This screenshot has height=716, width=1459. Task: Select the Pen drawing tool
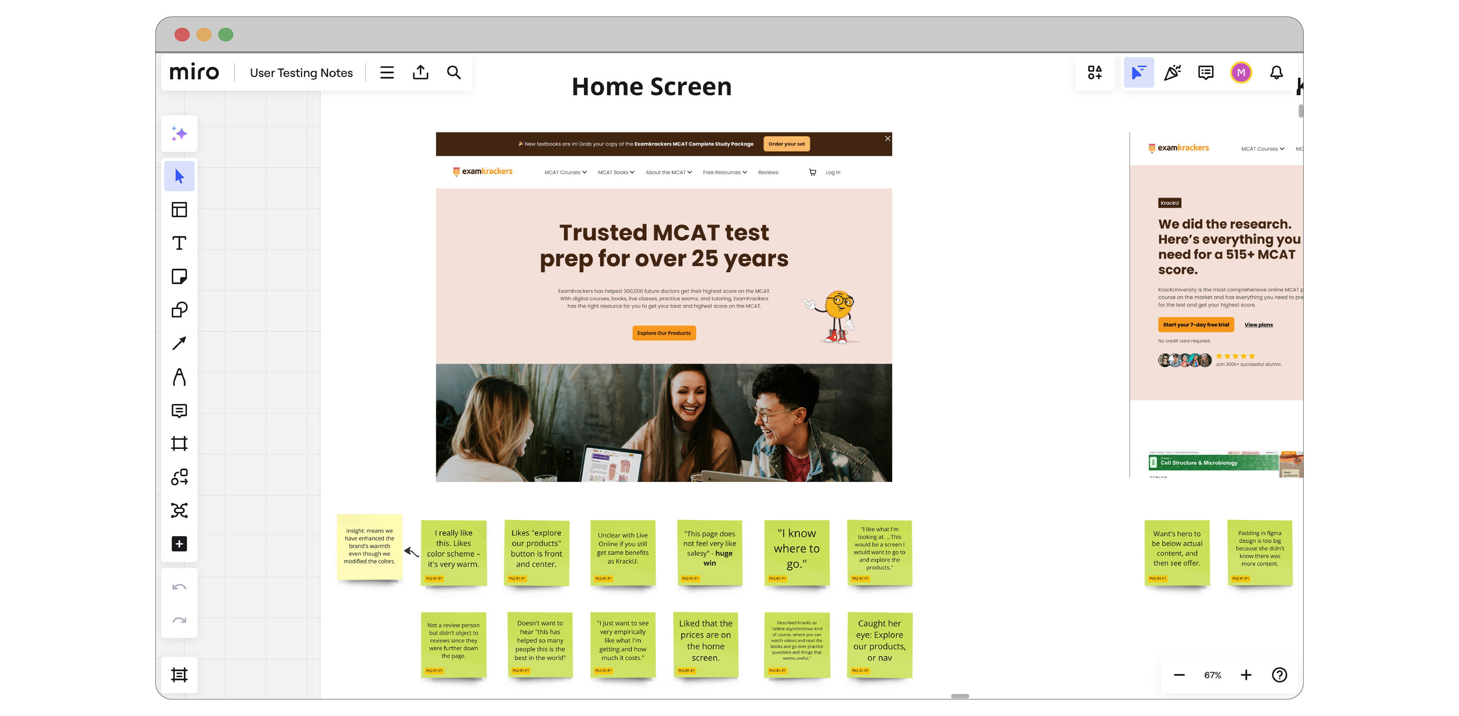(179, 377)
